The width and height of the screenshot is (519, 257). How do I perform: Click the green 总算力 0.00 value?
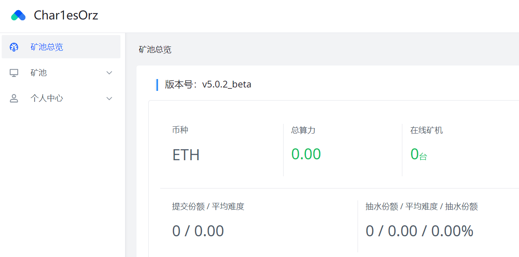point(306,154)
